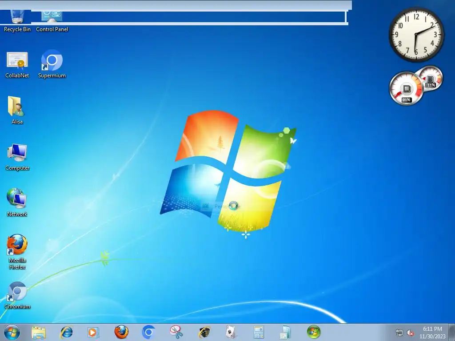Click the dice game taskbar icon
The image size is (455, 341).
pyautogui.click(x=204, y=332)
